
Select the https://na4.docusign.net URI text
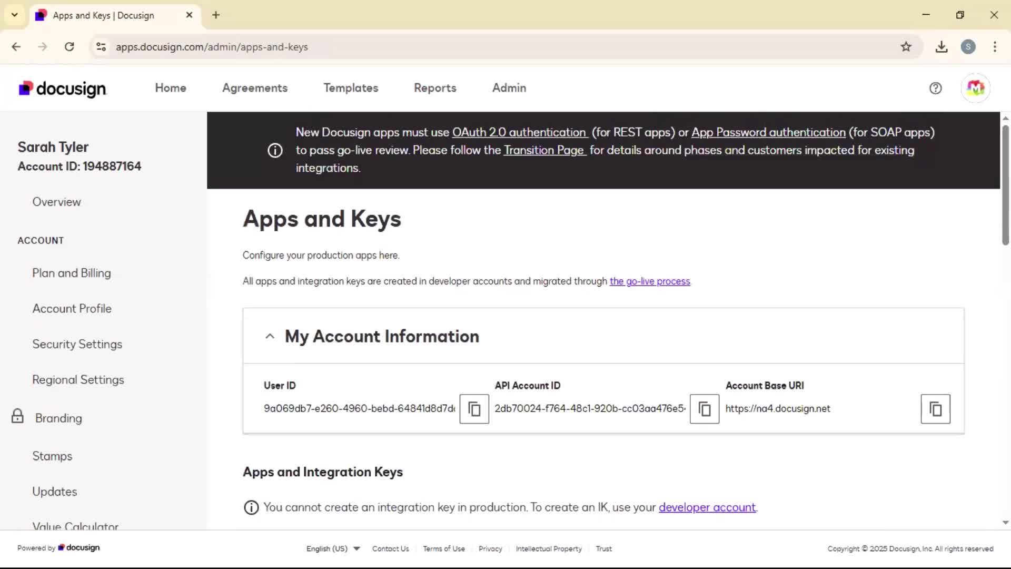pos(777,409)
